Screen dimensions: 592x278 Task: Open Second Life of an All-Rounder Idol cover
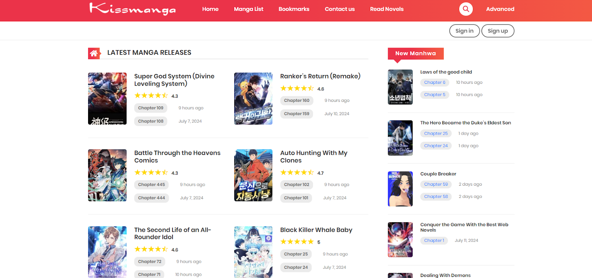[x=107, y=252]
